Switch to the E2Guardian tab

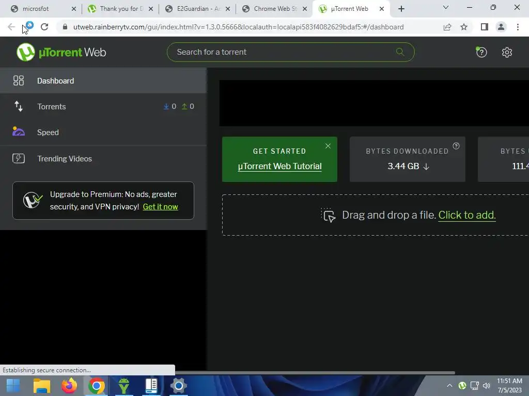pyautogui.click(x=198, y=9)
